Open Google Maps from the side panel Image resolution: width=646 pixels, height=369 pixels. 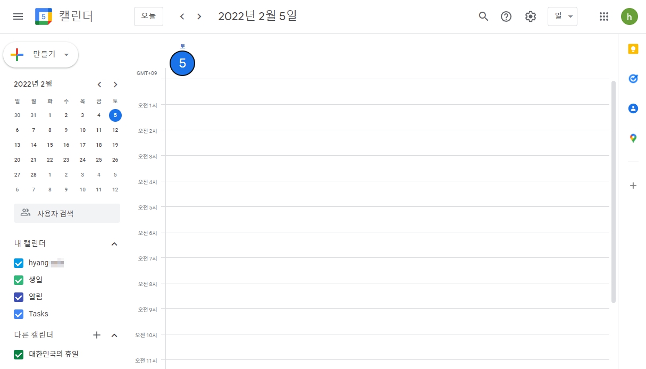pos(633,138)
